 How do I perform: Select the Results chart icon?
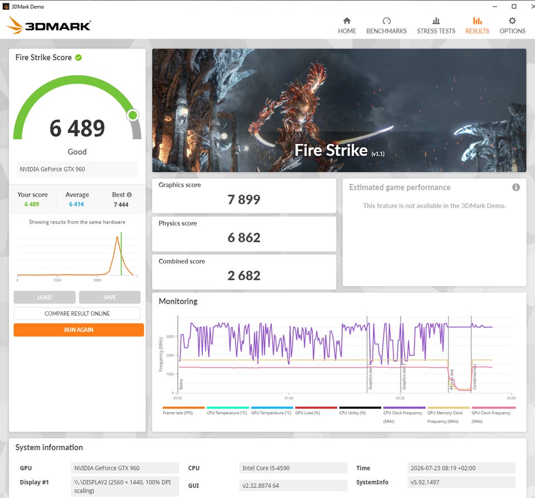(477, 21)
